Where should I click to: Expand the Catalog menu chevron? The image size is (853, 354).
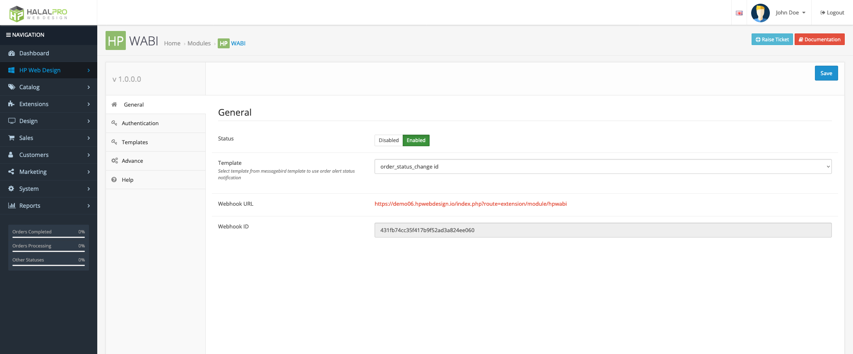click(x=89, y=87)
